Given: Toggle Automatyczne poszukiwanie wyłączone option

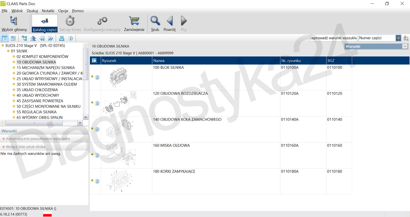Looking at the screenshot, I should [x=38, y=139].
